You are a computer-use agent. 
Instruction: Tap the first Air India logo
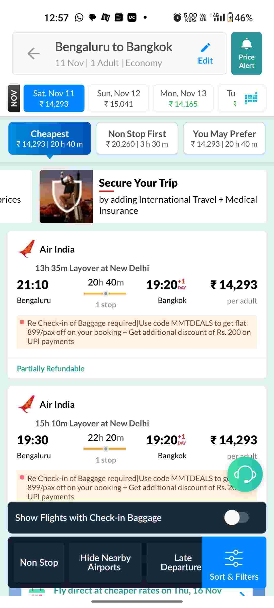click(x=26, y=249)
